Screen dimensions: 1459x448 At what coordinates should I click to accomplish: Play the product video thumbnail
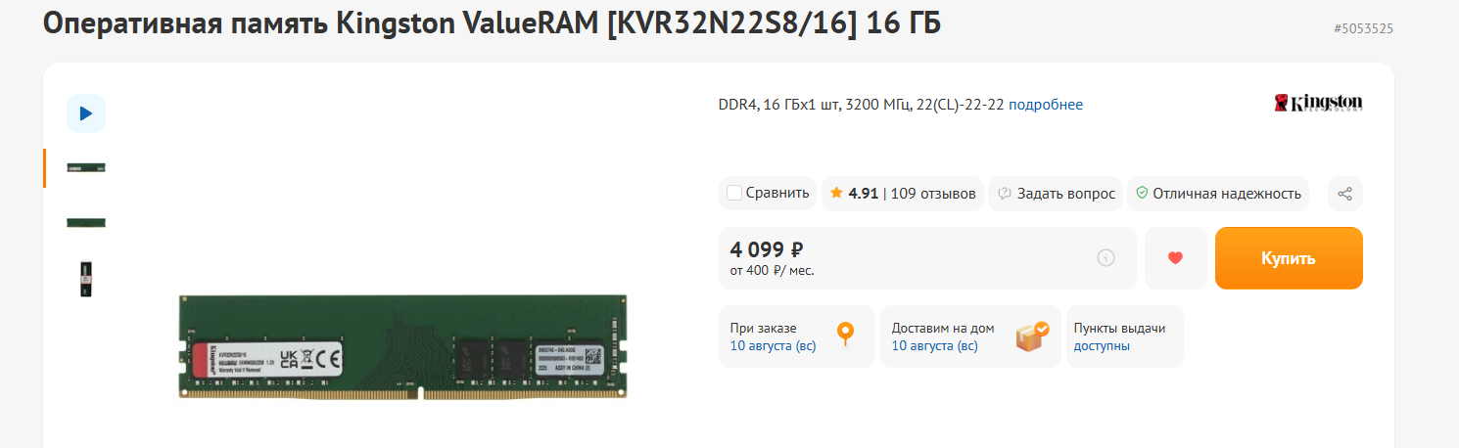coord(86,113)
